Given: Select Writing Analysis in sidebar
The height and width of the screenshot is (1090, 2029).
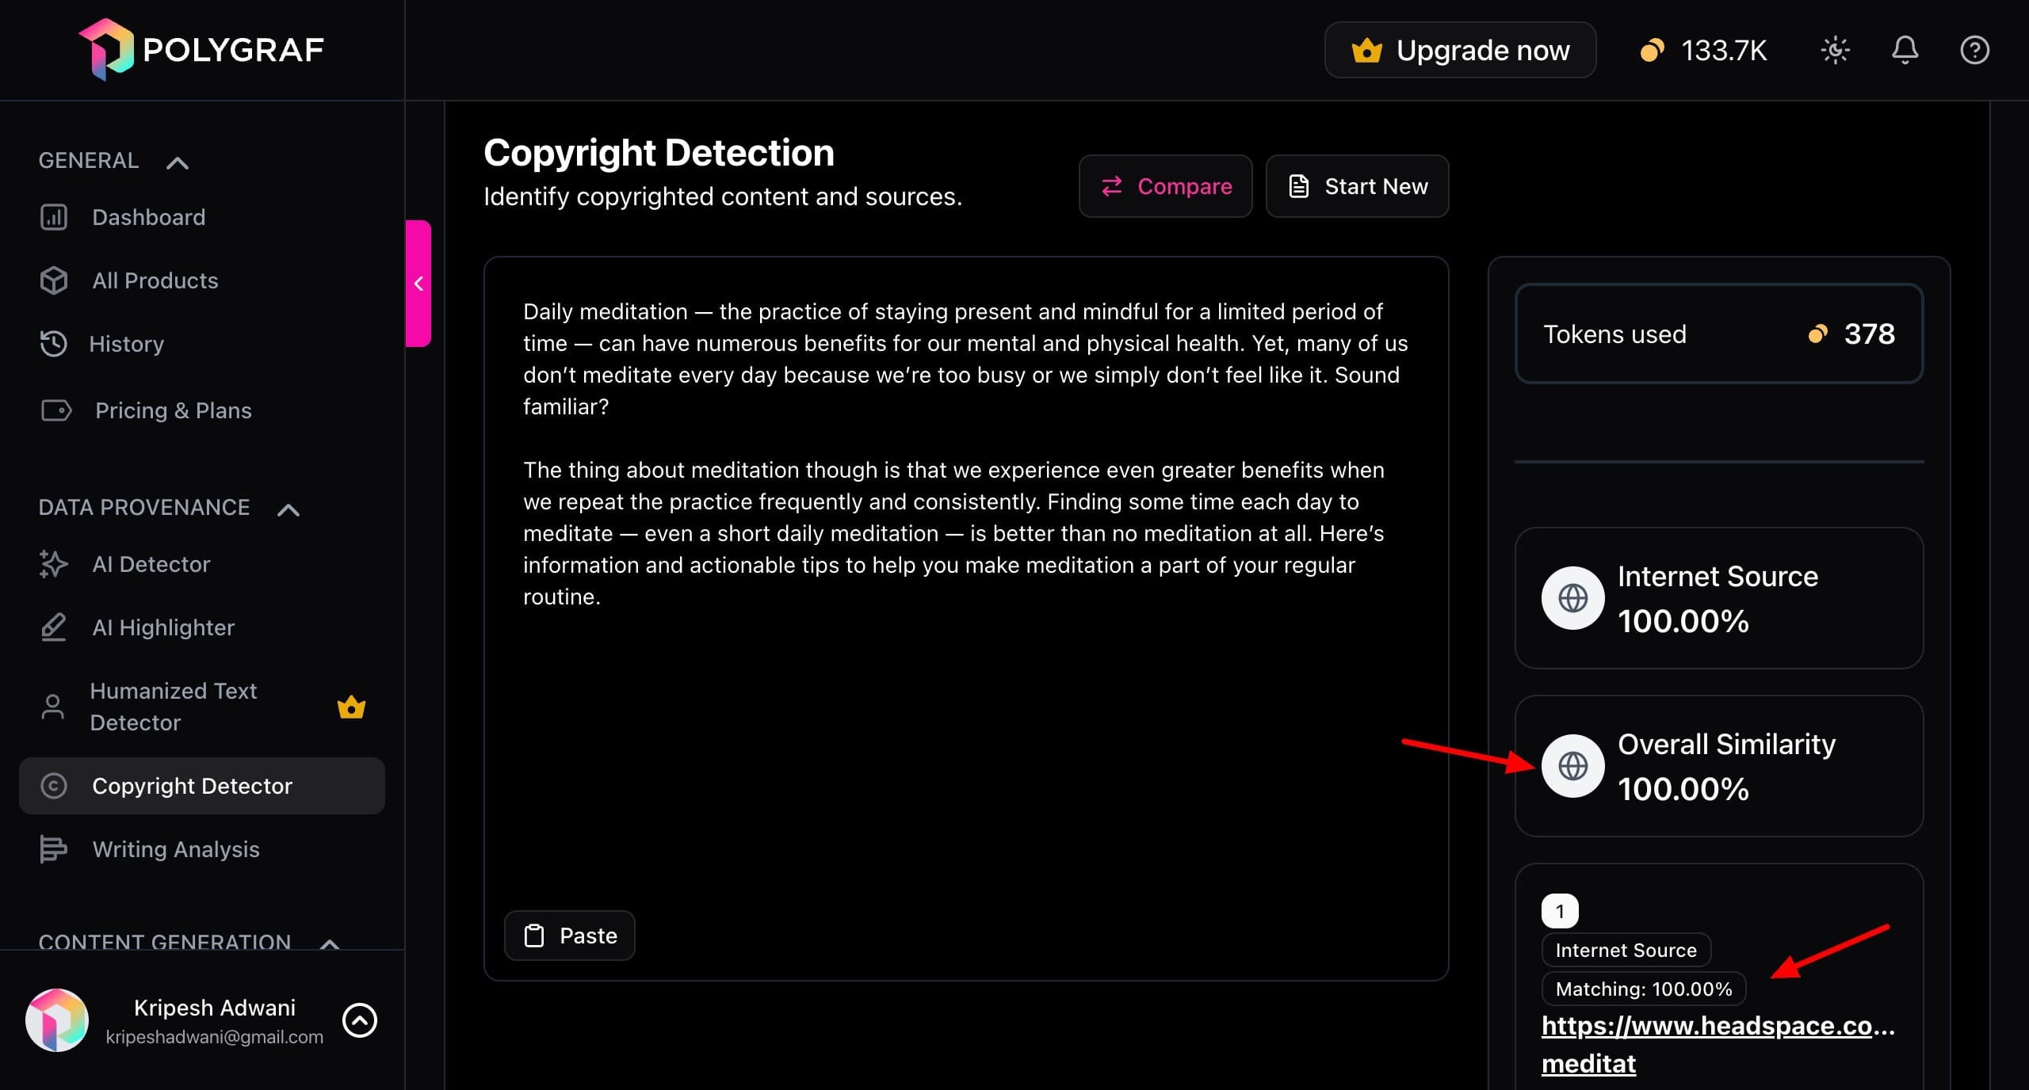Looking at the screenshot, I should click(176, 849).
